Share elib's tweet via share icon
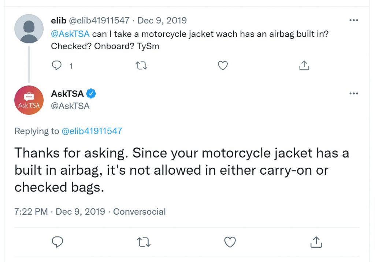Screen dimensions: 375x262 tap(304, 65)
